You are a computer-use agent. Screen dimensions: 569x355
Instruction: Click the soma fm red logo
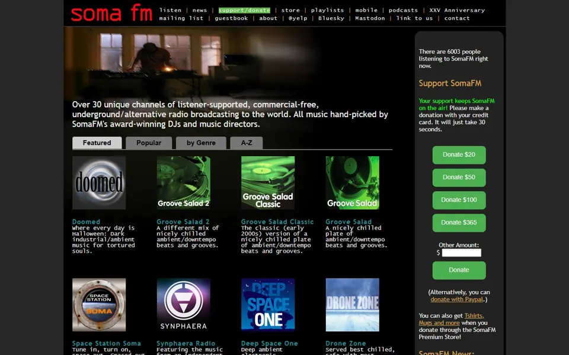click(x=111, y=13)
